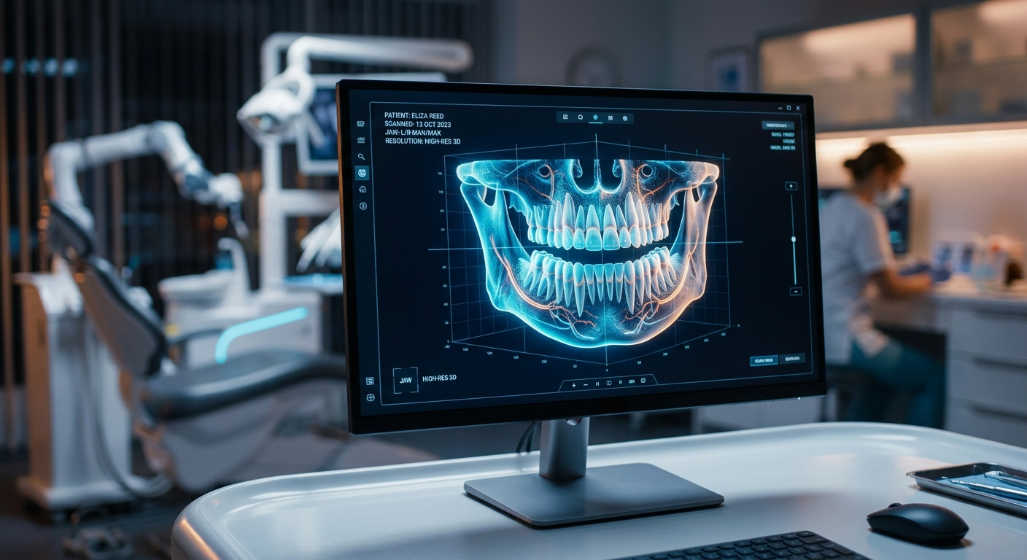Click the globe icon at sidebar bottom-left
This screenshot has height=560, width=1027.
371,398
